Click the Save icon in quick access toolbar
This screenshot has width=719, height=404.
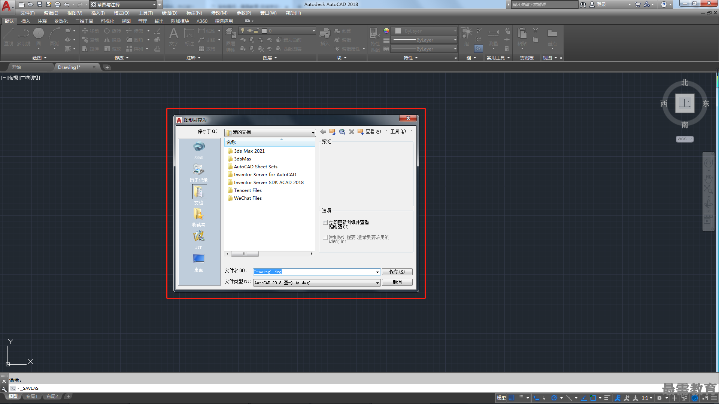point(40,4)
